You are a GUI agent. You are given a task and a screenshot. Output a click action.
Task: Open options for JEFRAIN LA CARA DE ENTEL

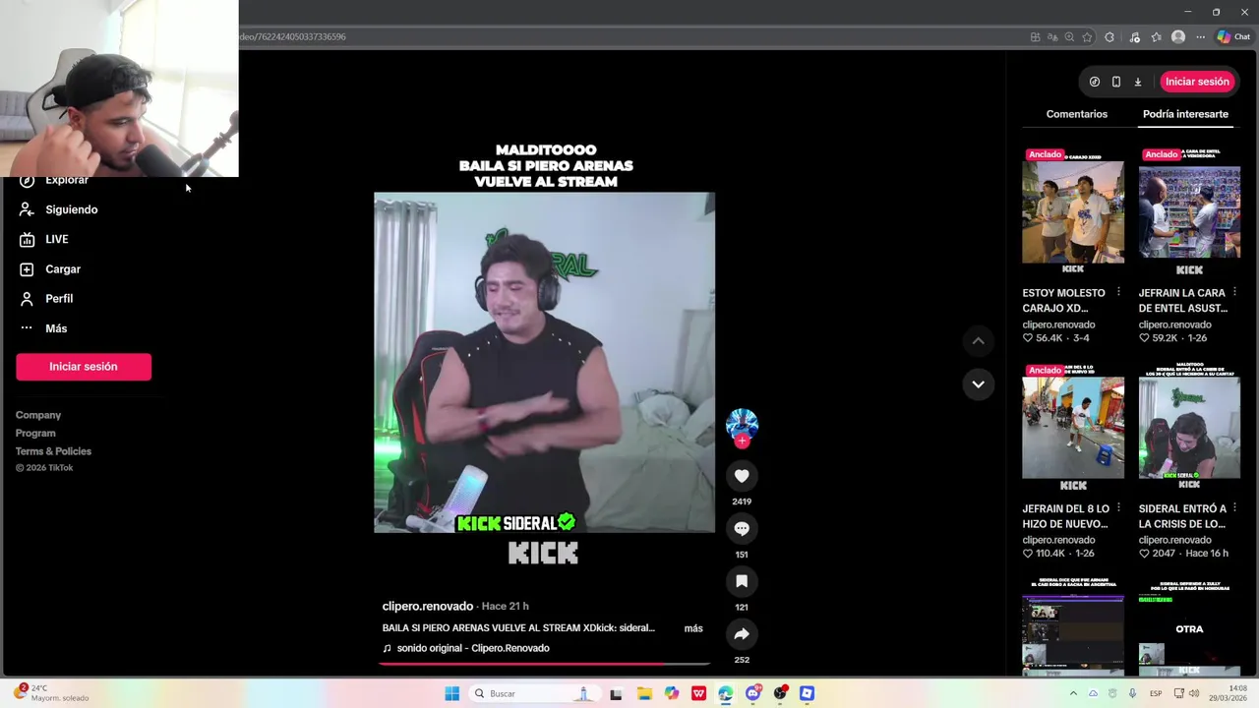(x=1235, y=293)
